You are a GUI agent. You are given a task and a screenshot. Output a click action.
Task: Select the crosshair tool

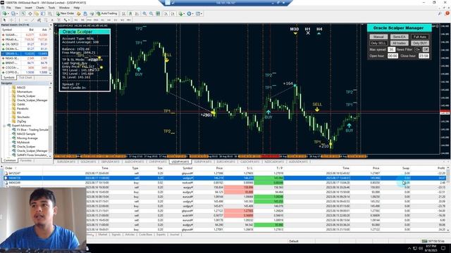coord(11,20)
